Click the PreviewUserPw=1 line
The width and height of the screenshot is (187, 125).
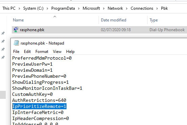pos(32,64)
